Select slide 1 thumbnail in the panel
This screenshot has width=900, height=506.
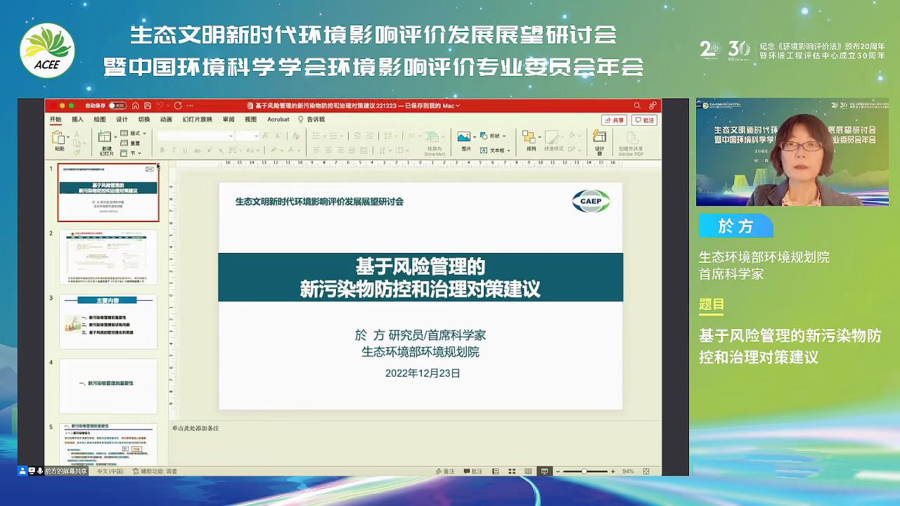pos(108,193)
